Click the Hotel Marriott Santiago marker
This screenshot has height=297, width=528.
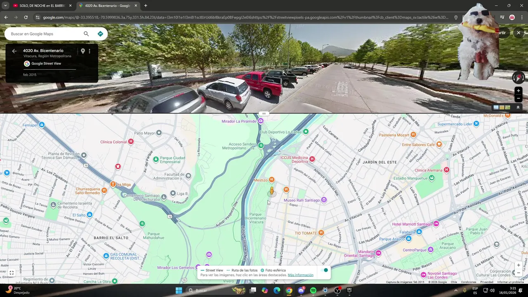pyautogui.click(x=436, y=224)
